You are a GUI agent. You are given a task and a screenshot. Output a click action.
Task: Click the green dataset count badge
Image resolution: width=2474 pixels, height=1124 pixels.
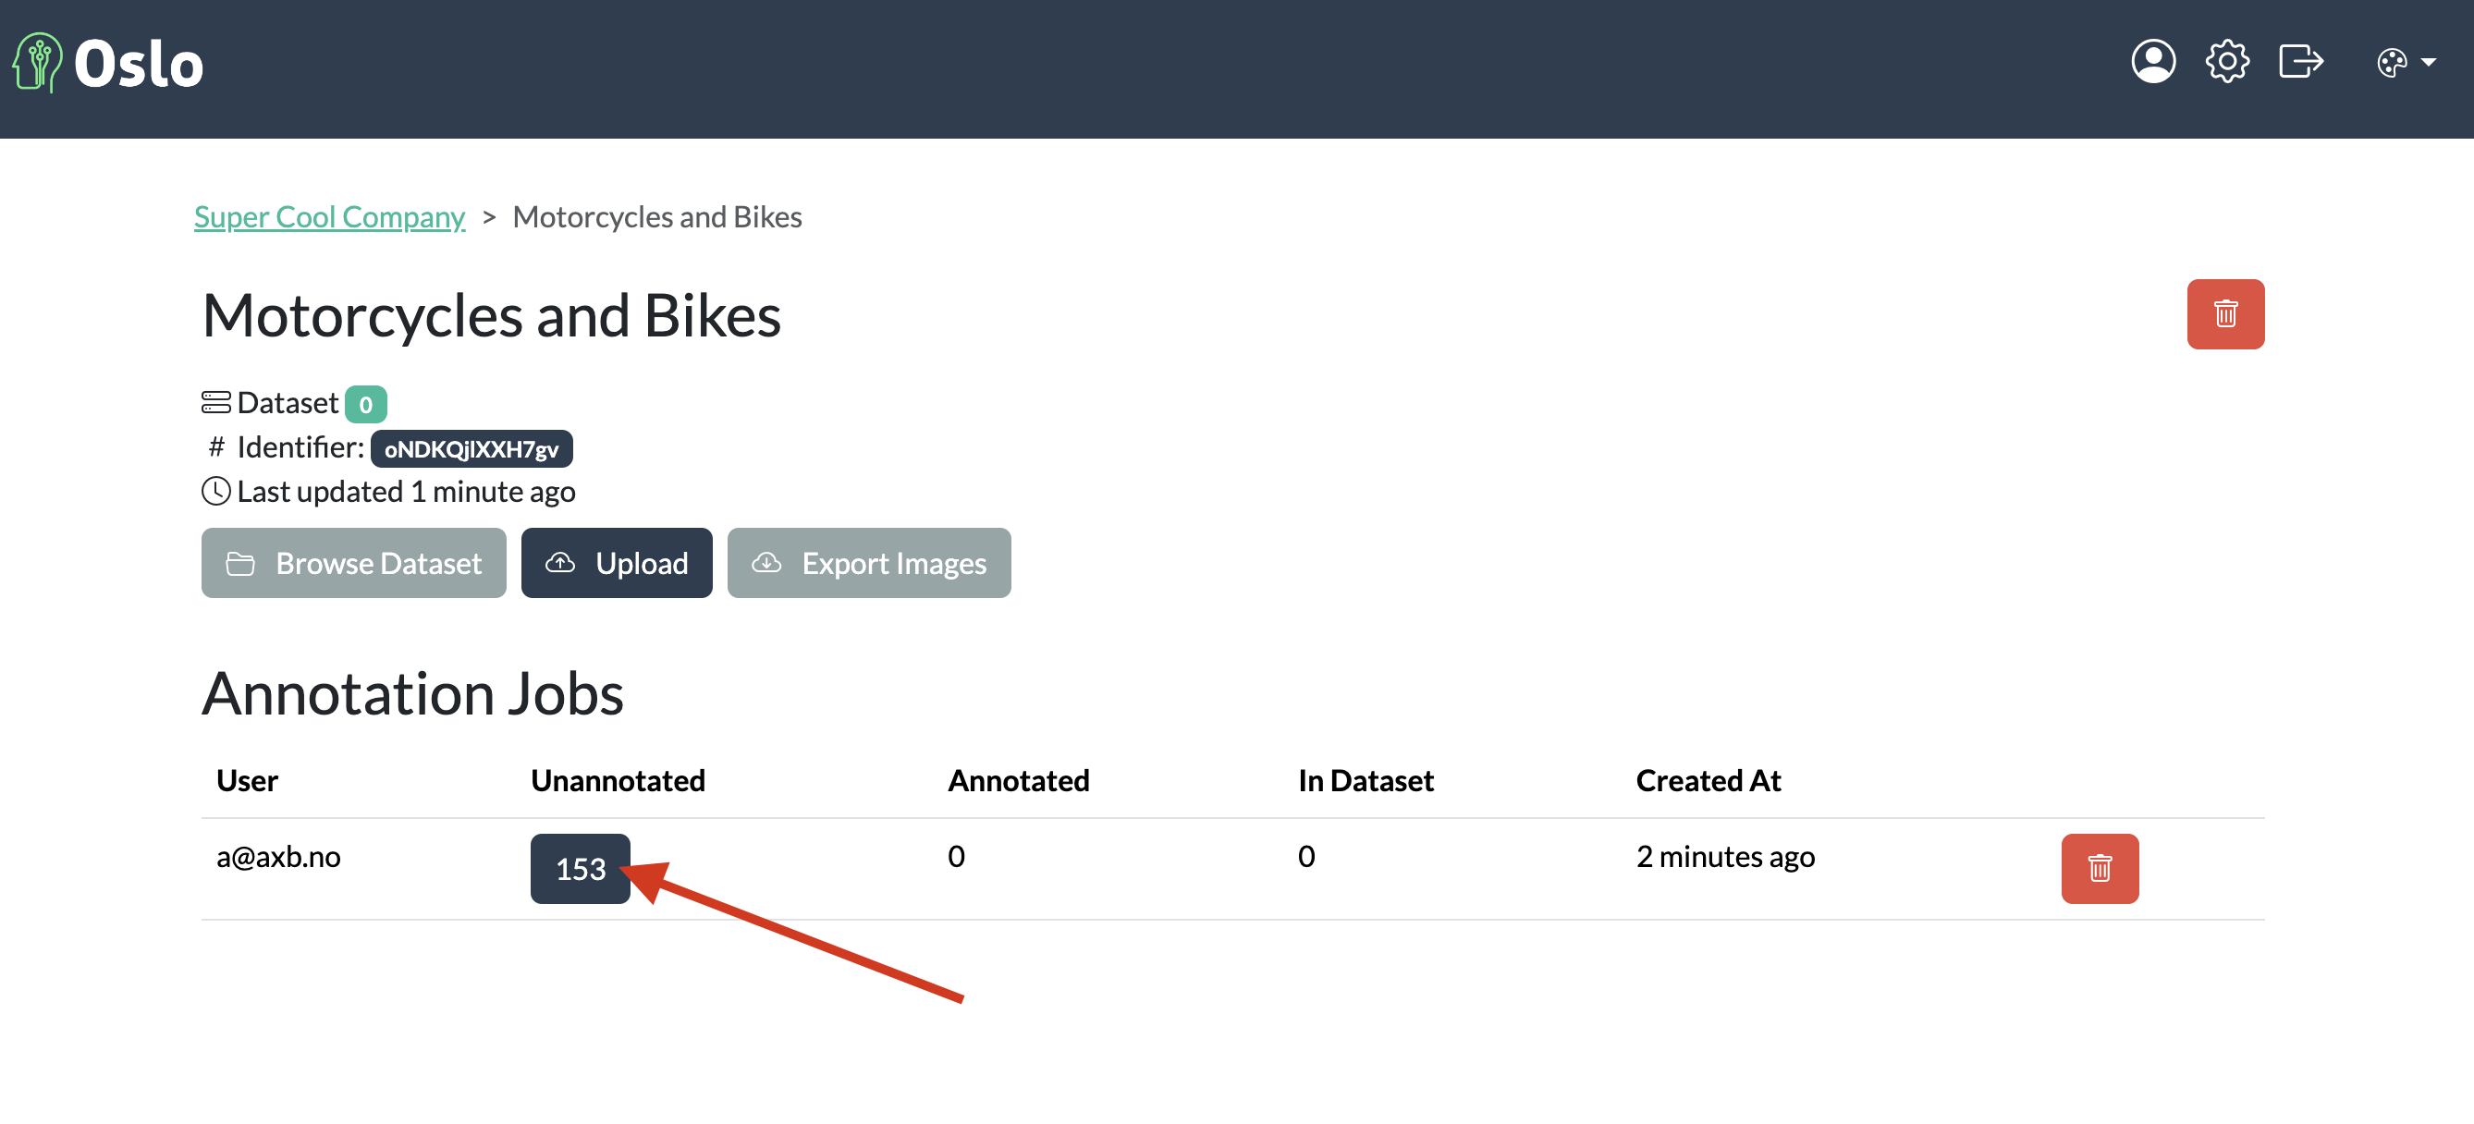click(x=366, y=404)
